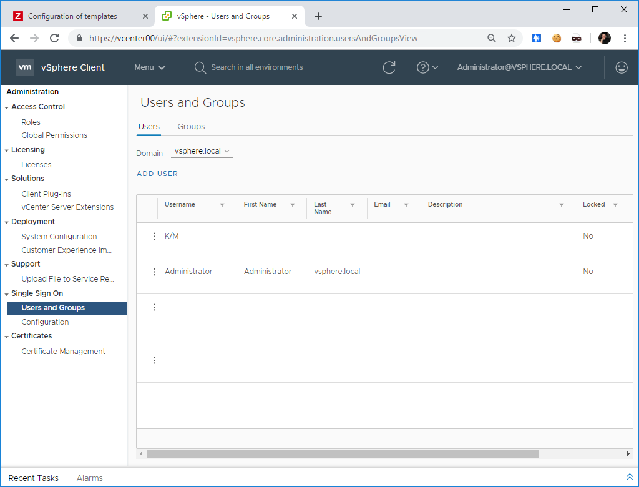Select the vsphere.local last name cell
This screenshot has width=639, height=487.
337,271
